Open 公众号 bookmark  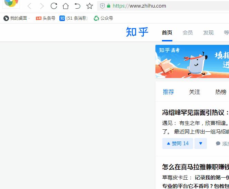(103, 18)
